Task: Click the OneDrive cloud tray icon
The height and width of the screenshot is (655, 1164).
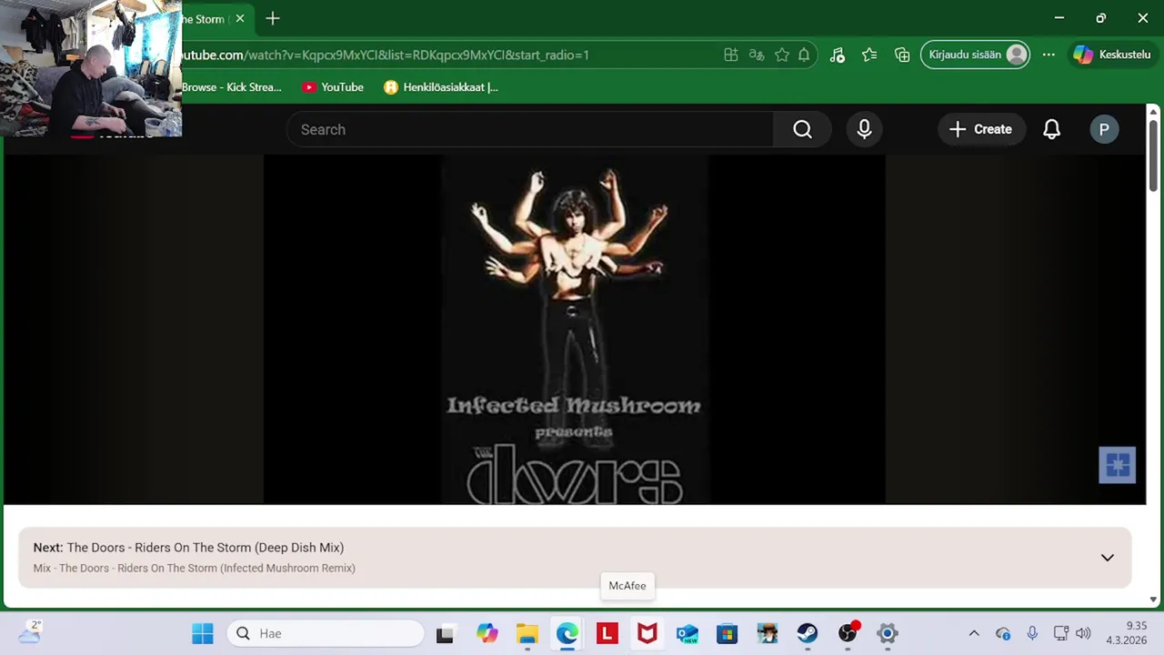Action: pyautogui.click(x=1003, y=633)
